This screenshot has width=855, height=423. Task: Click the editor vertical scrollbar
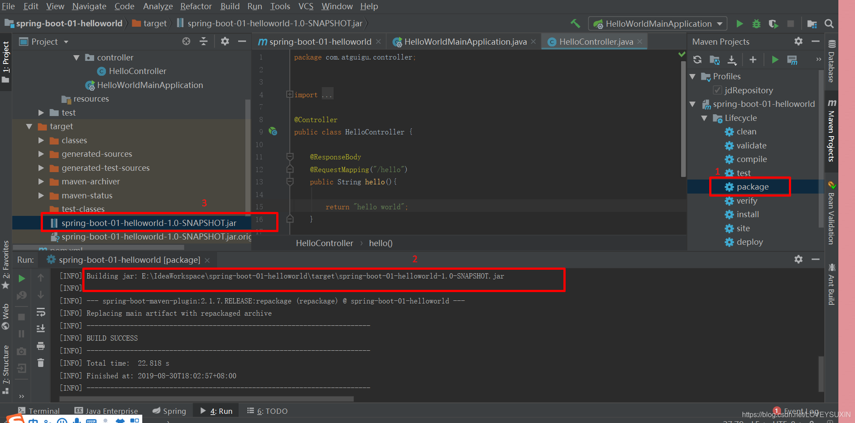683,119
